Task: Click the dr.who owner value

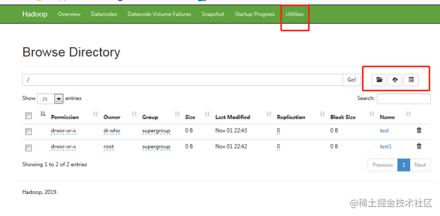Action: [x=112, y=131]
